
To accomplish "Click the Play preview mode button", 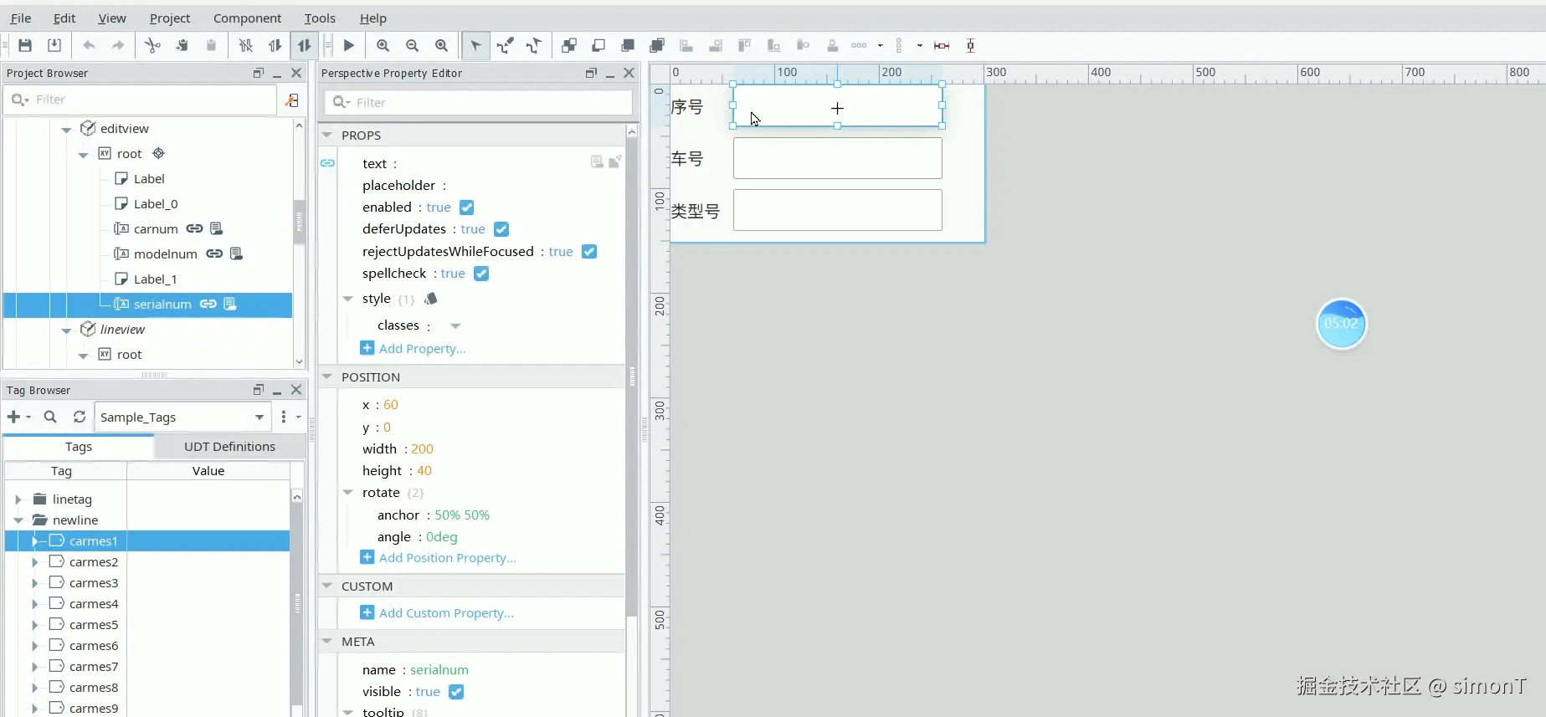I will 349,45.
